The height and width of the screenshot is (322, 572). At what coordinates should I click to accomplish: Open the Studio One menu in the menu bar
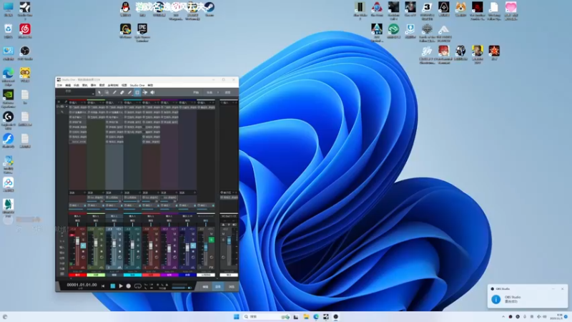[x=137, y=85]
